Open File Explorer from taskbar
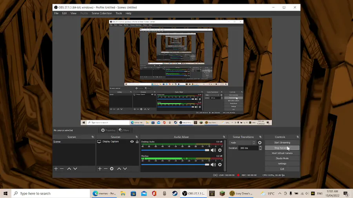This screenshot has height=198, width=353. [x=123, y=193]
